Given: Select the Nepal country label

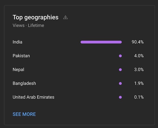Looking at the screenshot, I should pyautogui.click(x=18, y=70).
